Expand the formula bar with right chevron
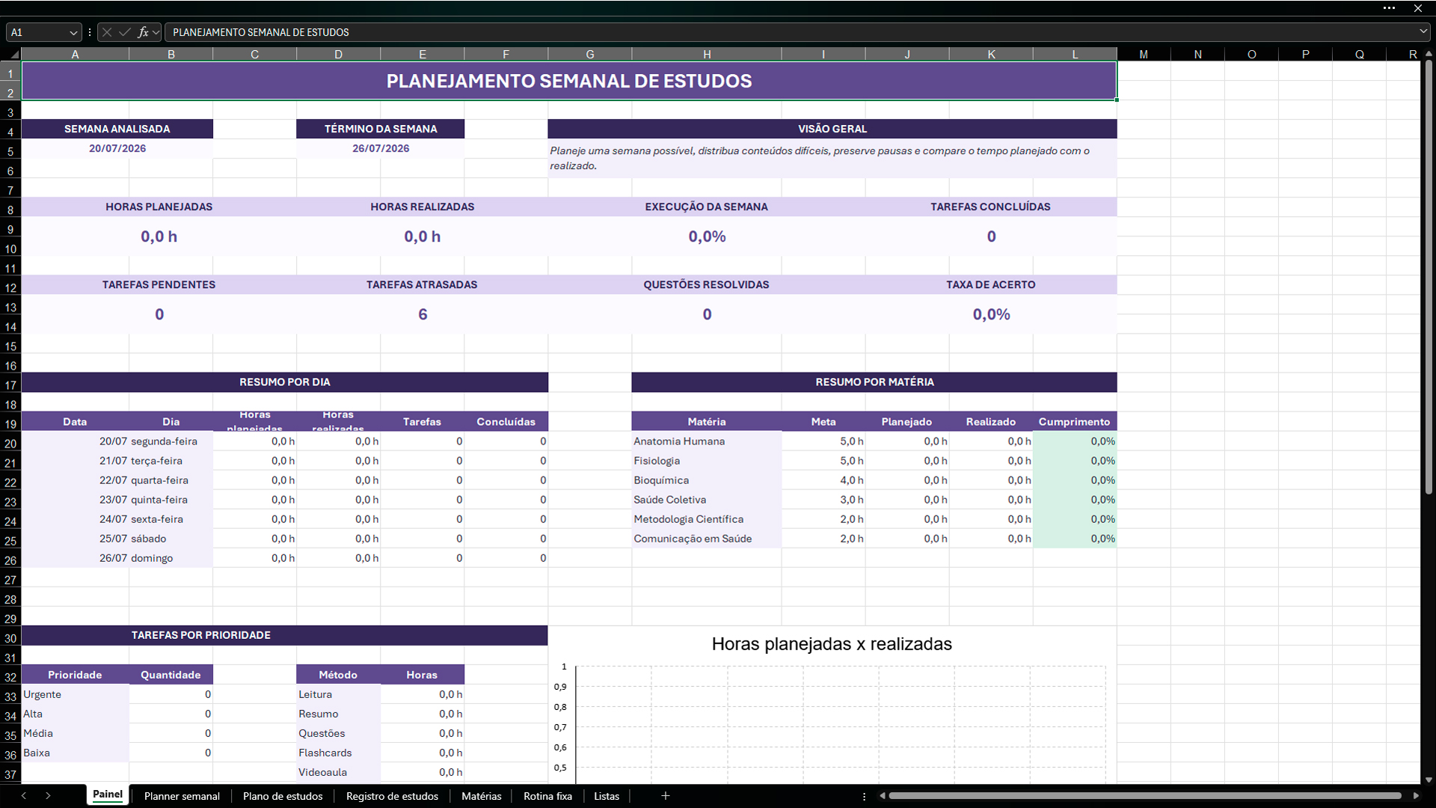1436x808 pixels. click(x=1423, y=32)
